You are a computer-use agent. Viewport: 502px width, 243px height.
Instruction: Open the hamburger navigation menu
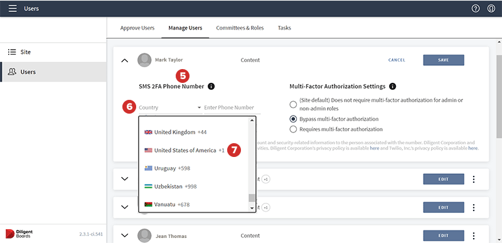tap(13, 9)
